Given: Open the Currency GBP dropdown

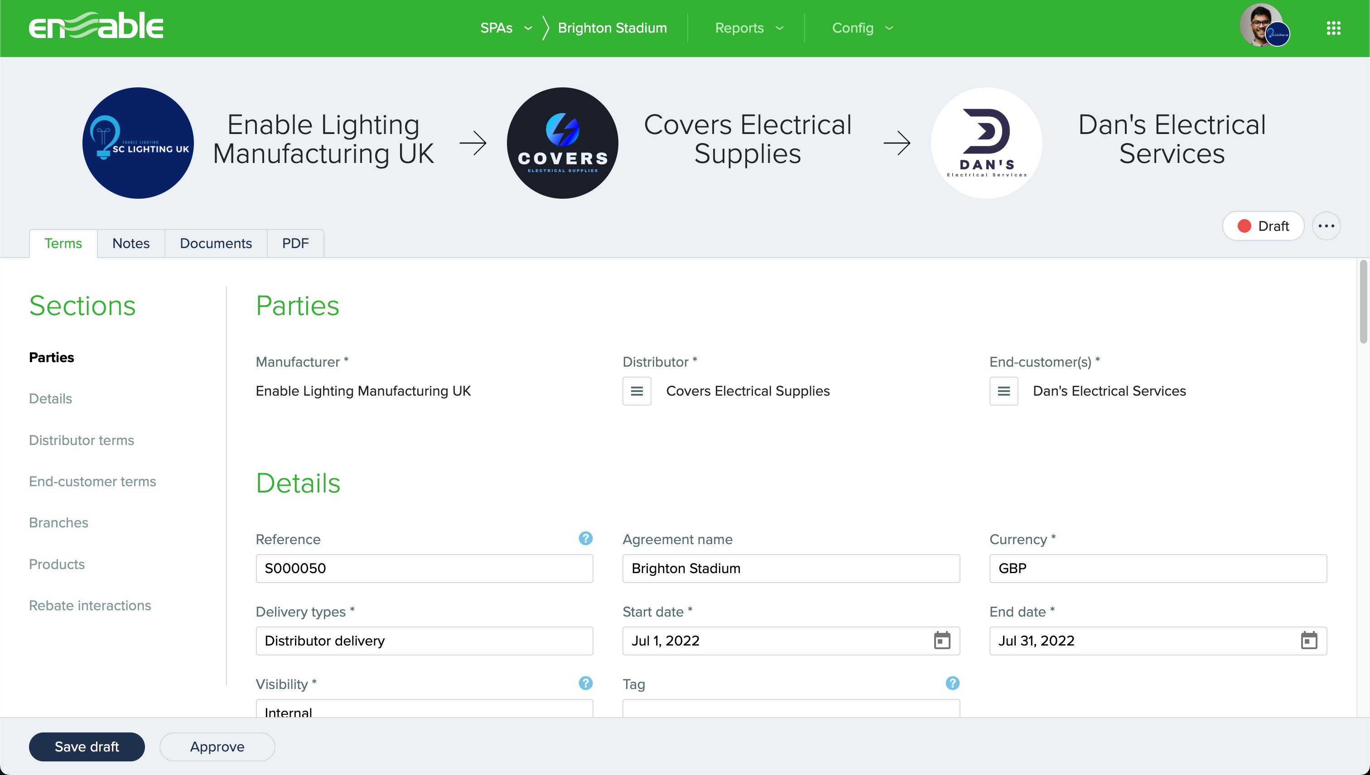Looking at the screenshot, I should (x=1158, y=569).
